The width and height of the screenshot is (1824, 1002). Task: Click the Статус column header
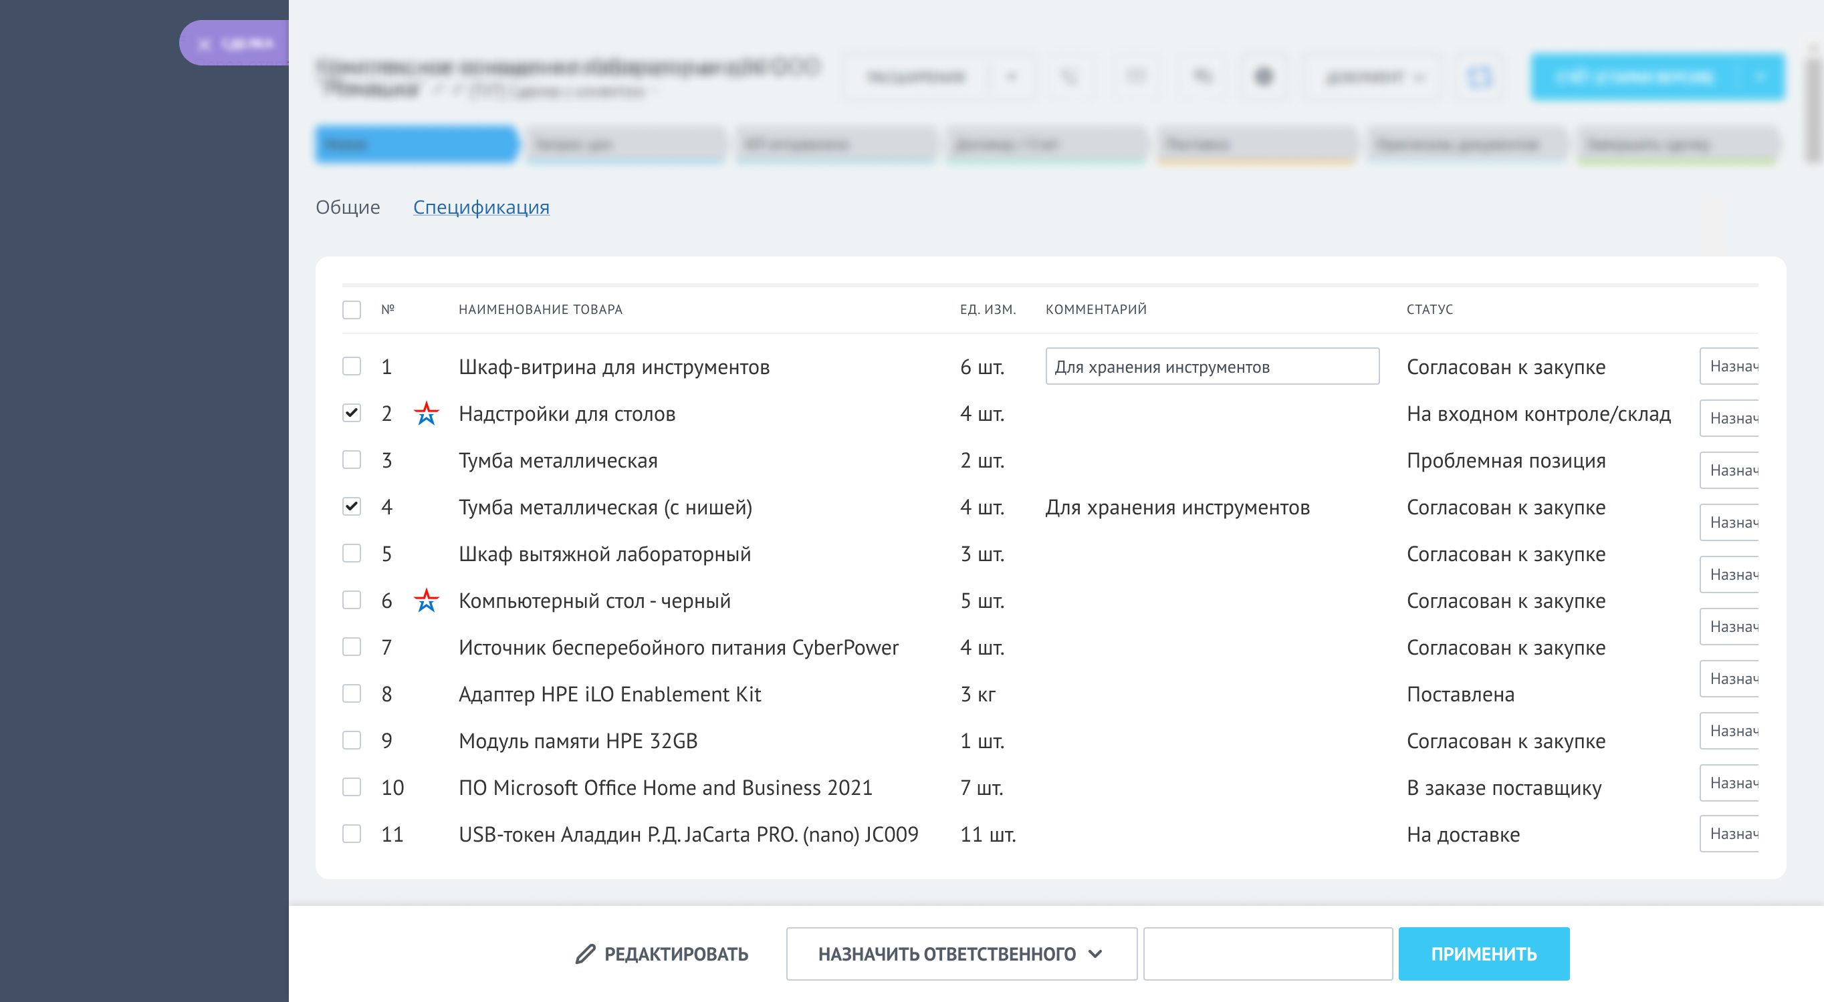(x=1429, y=309)
